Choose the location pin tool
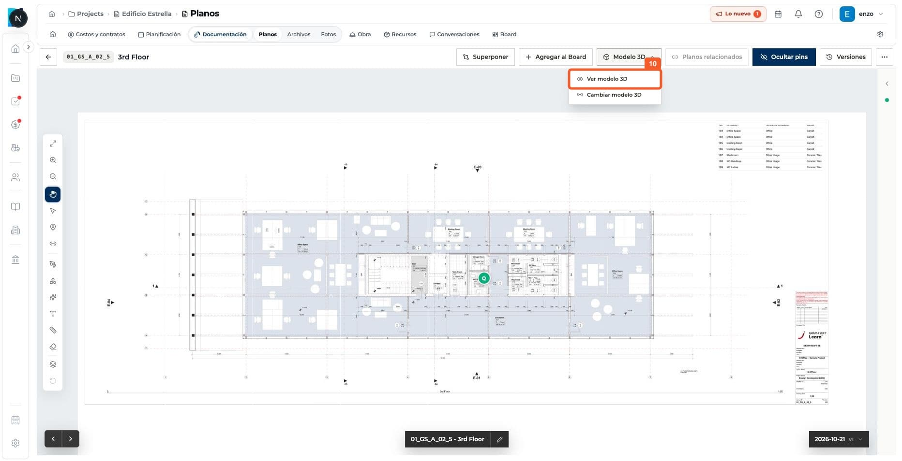 pos(53,227)
